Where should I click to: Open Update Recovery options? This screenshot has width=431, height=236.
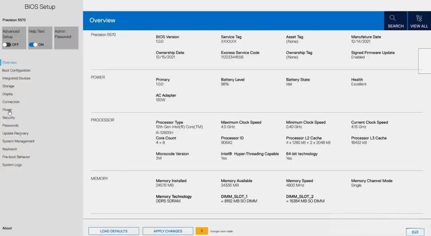[15, 134]
